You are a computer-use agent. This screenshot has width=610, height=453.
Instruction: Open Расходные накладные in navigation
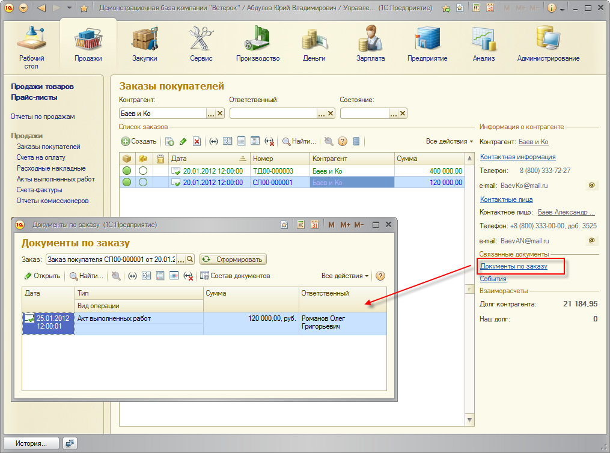(51, 168)
